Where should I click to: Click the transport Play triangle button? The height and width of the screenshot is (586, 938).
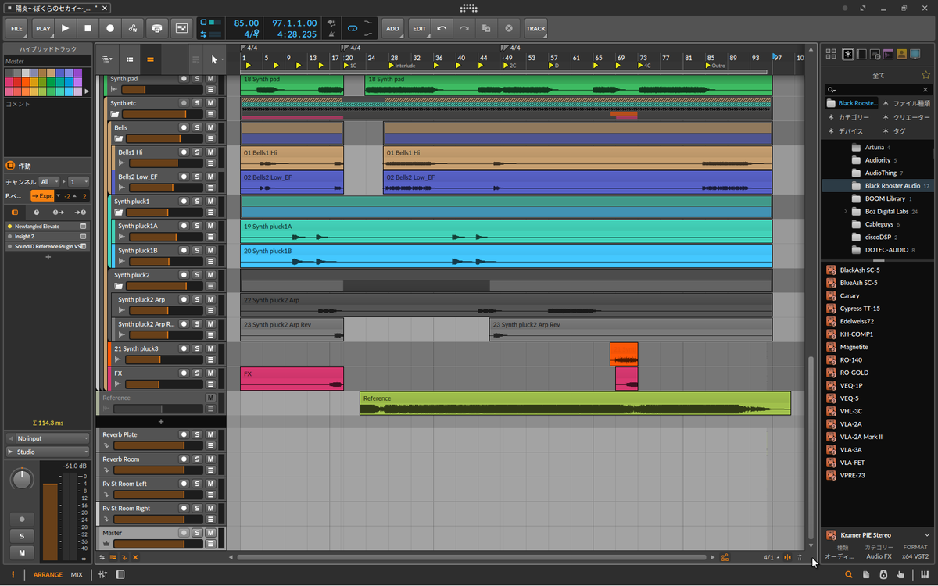point(65,28)
